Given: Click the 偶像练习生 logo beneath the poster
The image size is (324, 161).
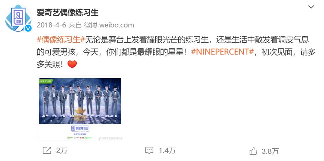Looking at the screenshot, I should click(80, 128).
